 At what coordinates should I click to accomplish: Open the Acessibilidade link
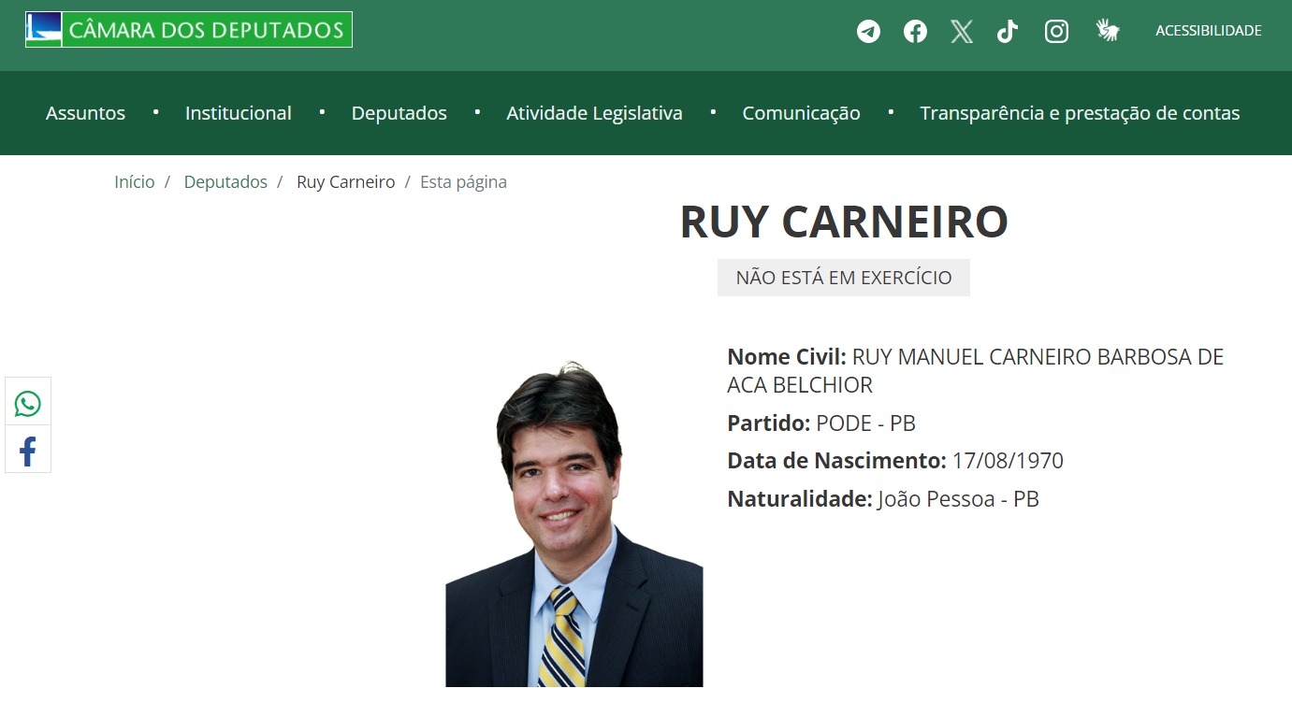click(x=1208, y=31)
